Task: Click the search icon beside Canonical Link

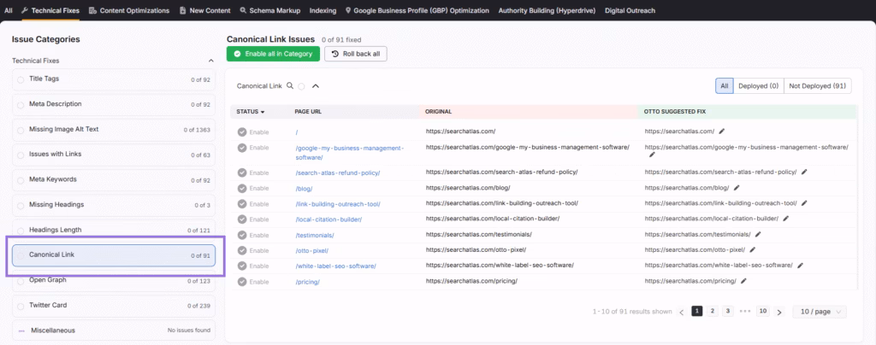Action: click(x=291, y=86)
